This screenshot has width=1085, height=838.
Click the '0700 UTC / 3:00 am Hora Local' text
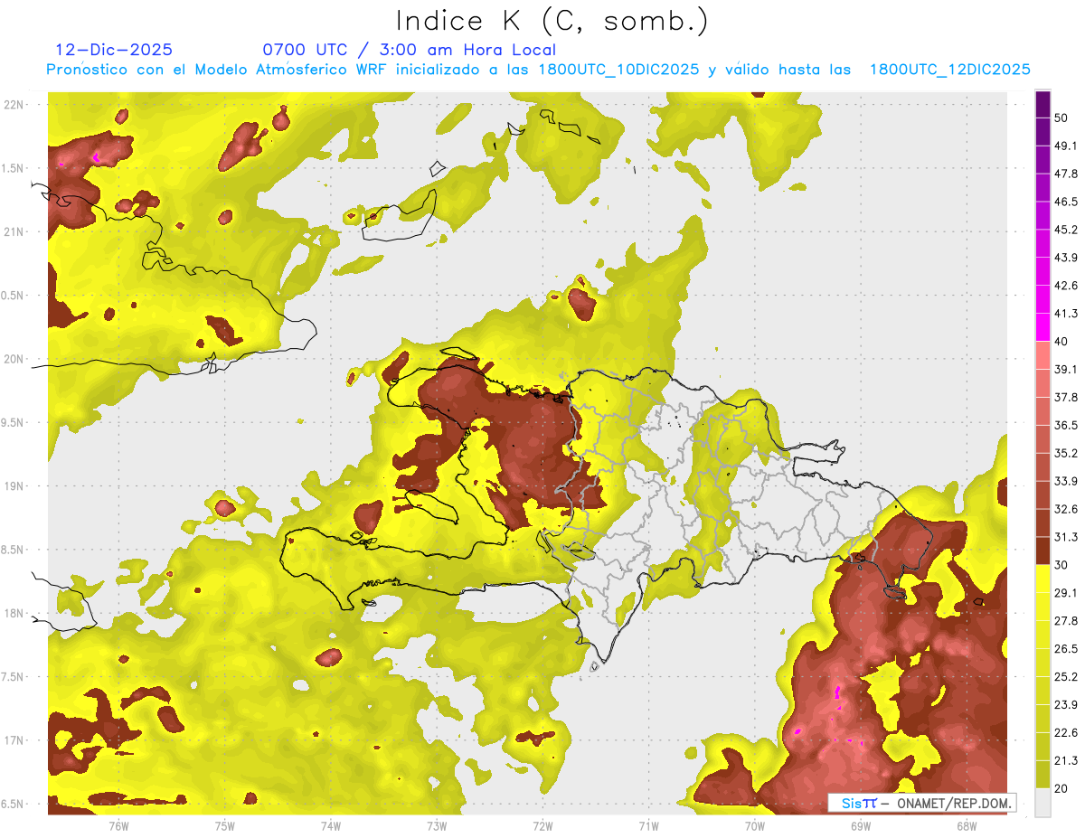409,50
